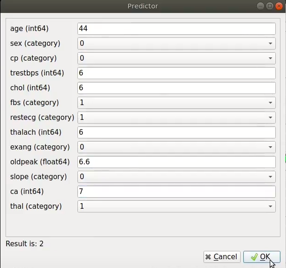The height and width of the screenshot is (268, 286).
Task: Maximize the Predictor window
Action: point(270,6)
